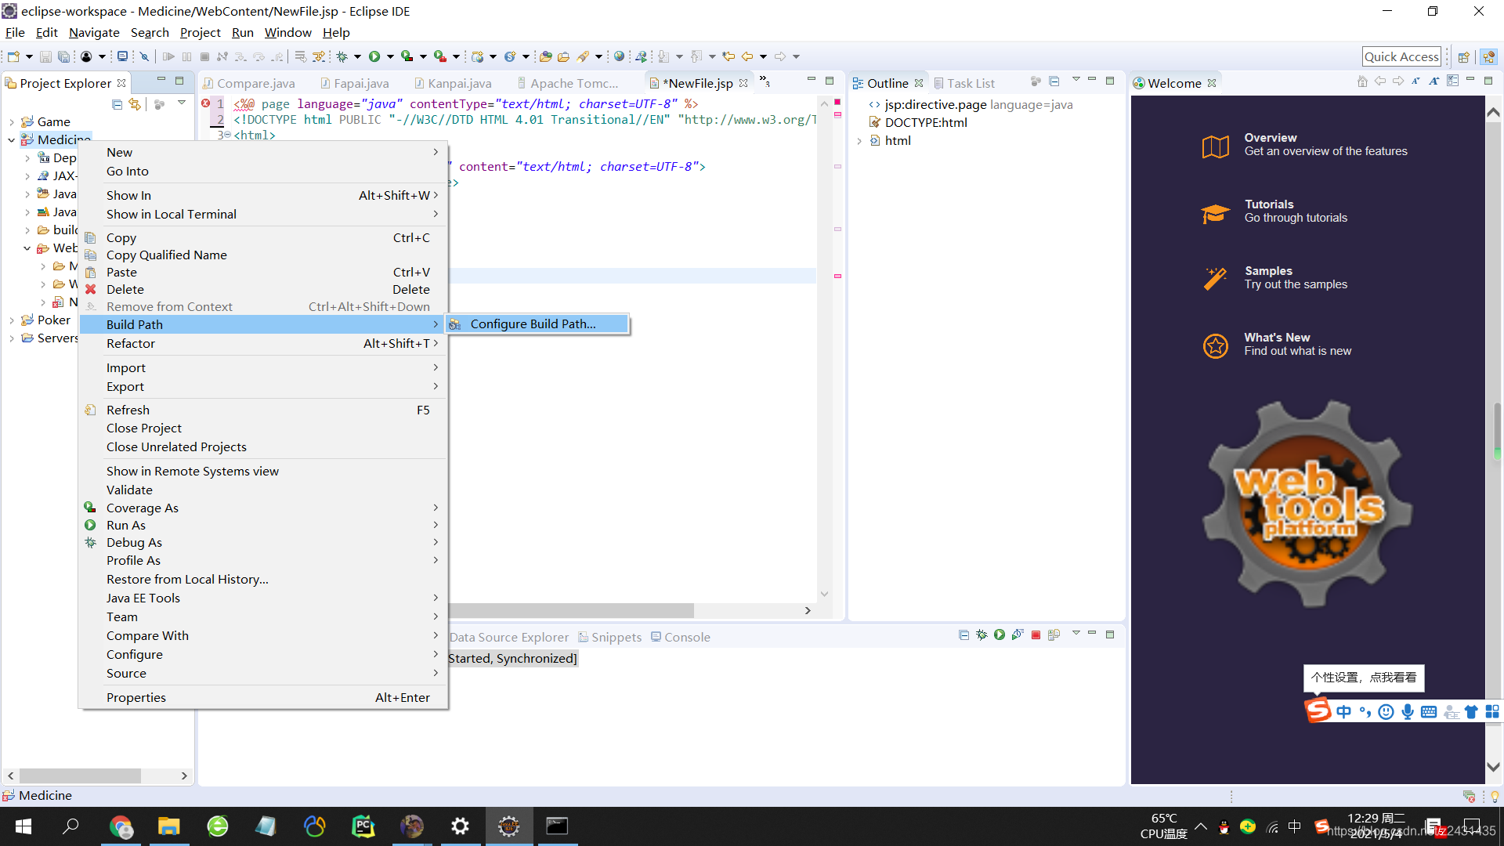This screenshot has width=1504, height=846.
Task: Click Sogou 个性设置 tooltip button
Action: 1364,678
